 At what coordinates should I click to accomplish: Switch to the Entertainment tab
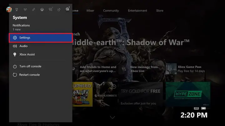tap(137, 11)
